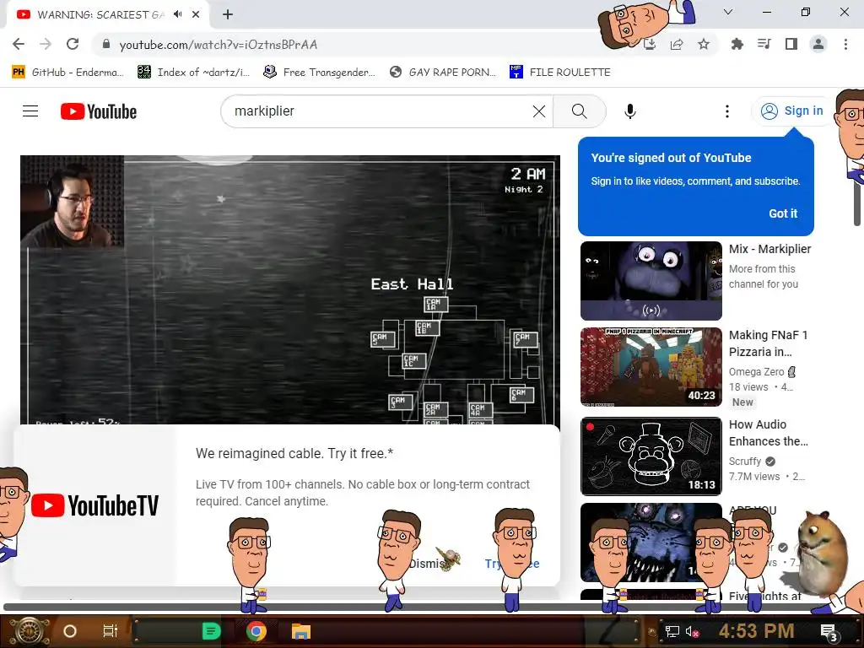This screenshot has width=864, height=648.
Task: Go back with the browser back arrow
Action: coord(19,44)
